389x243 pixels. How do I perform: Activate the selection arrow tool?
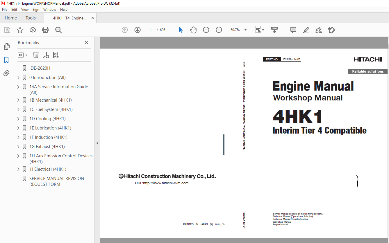(181, 30)
